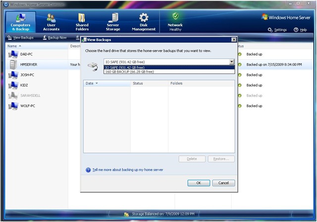Open 'Tell me more about backing up' link

point(128,170)
